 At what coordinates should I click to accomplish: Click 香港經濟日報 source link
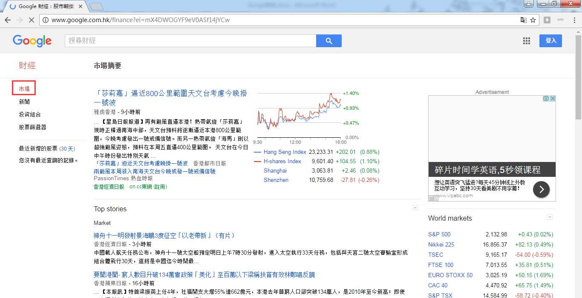pyautogui.click(x=109, y=187)
